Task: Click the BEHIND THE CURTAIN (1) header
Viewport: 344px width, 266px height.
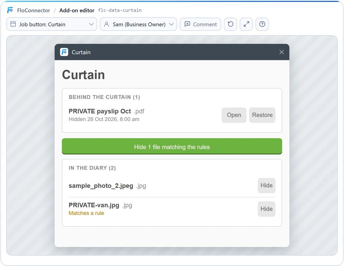Action: click(x=104, y=97)
